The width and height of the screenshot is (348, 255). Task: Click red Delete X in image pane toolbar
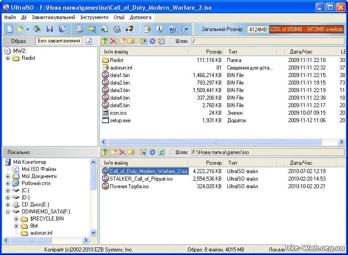(x=113, y=41)
